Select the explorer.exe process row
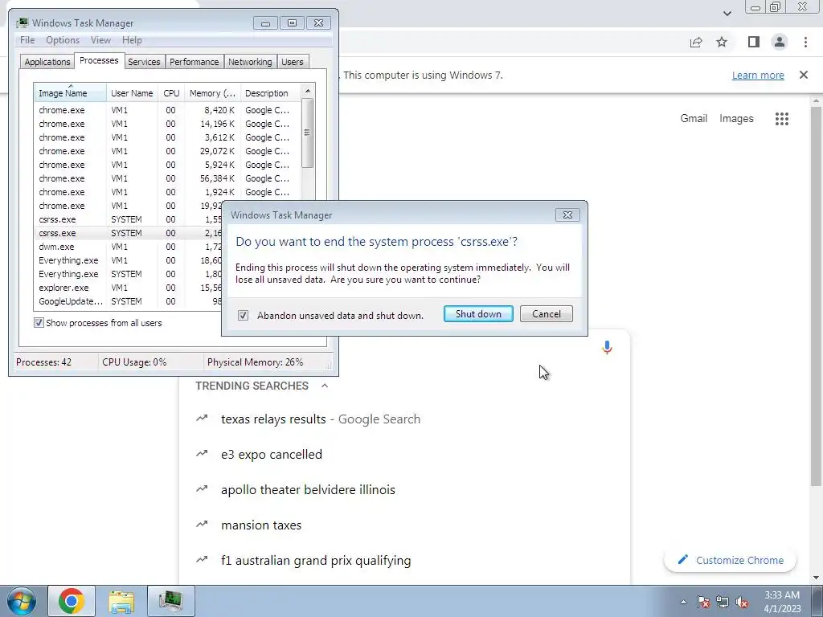 pos(128,288)
